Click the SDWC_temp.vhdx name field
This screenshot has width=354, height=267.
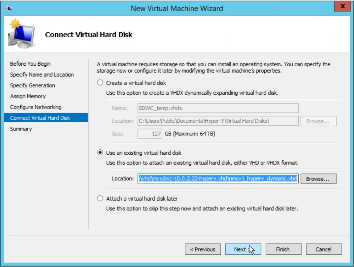[218, 108]
